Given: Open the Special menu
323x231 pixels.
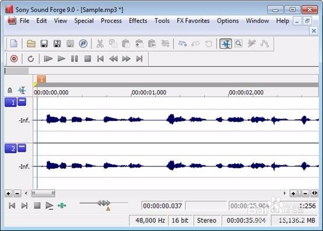Looking at the screenshot, I should pos(84,21).
